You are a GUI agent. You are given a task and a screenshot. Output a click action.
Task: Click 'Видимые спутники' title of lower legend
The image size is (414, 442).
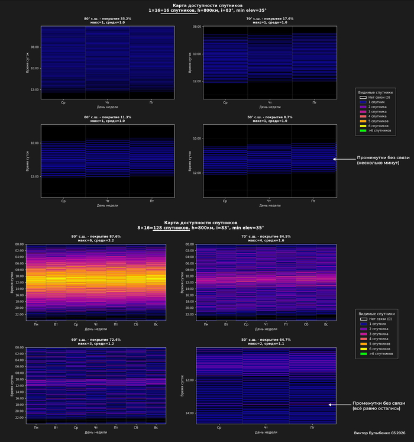[x=377, y=314]
